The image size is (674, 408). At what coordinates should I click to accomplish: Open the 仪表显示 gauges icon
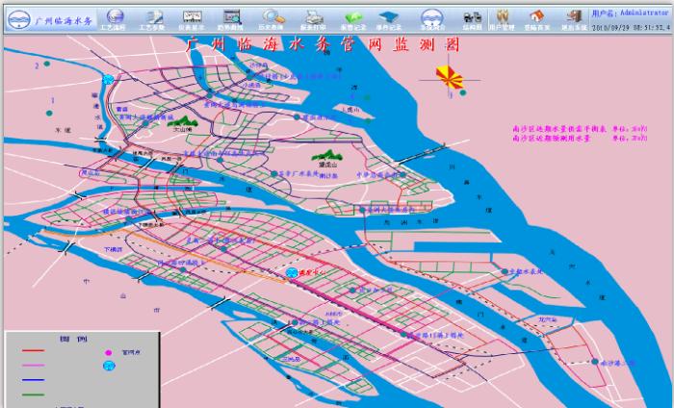pyautogui.click(x=192, y=16)
